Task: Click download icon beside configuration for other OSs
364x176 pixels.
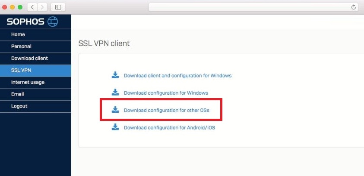Action: [115, 110]
